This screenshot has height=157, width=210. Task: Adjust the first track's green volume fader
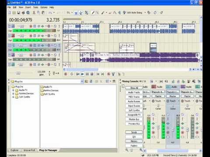pos(34,31)
